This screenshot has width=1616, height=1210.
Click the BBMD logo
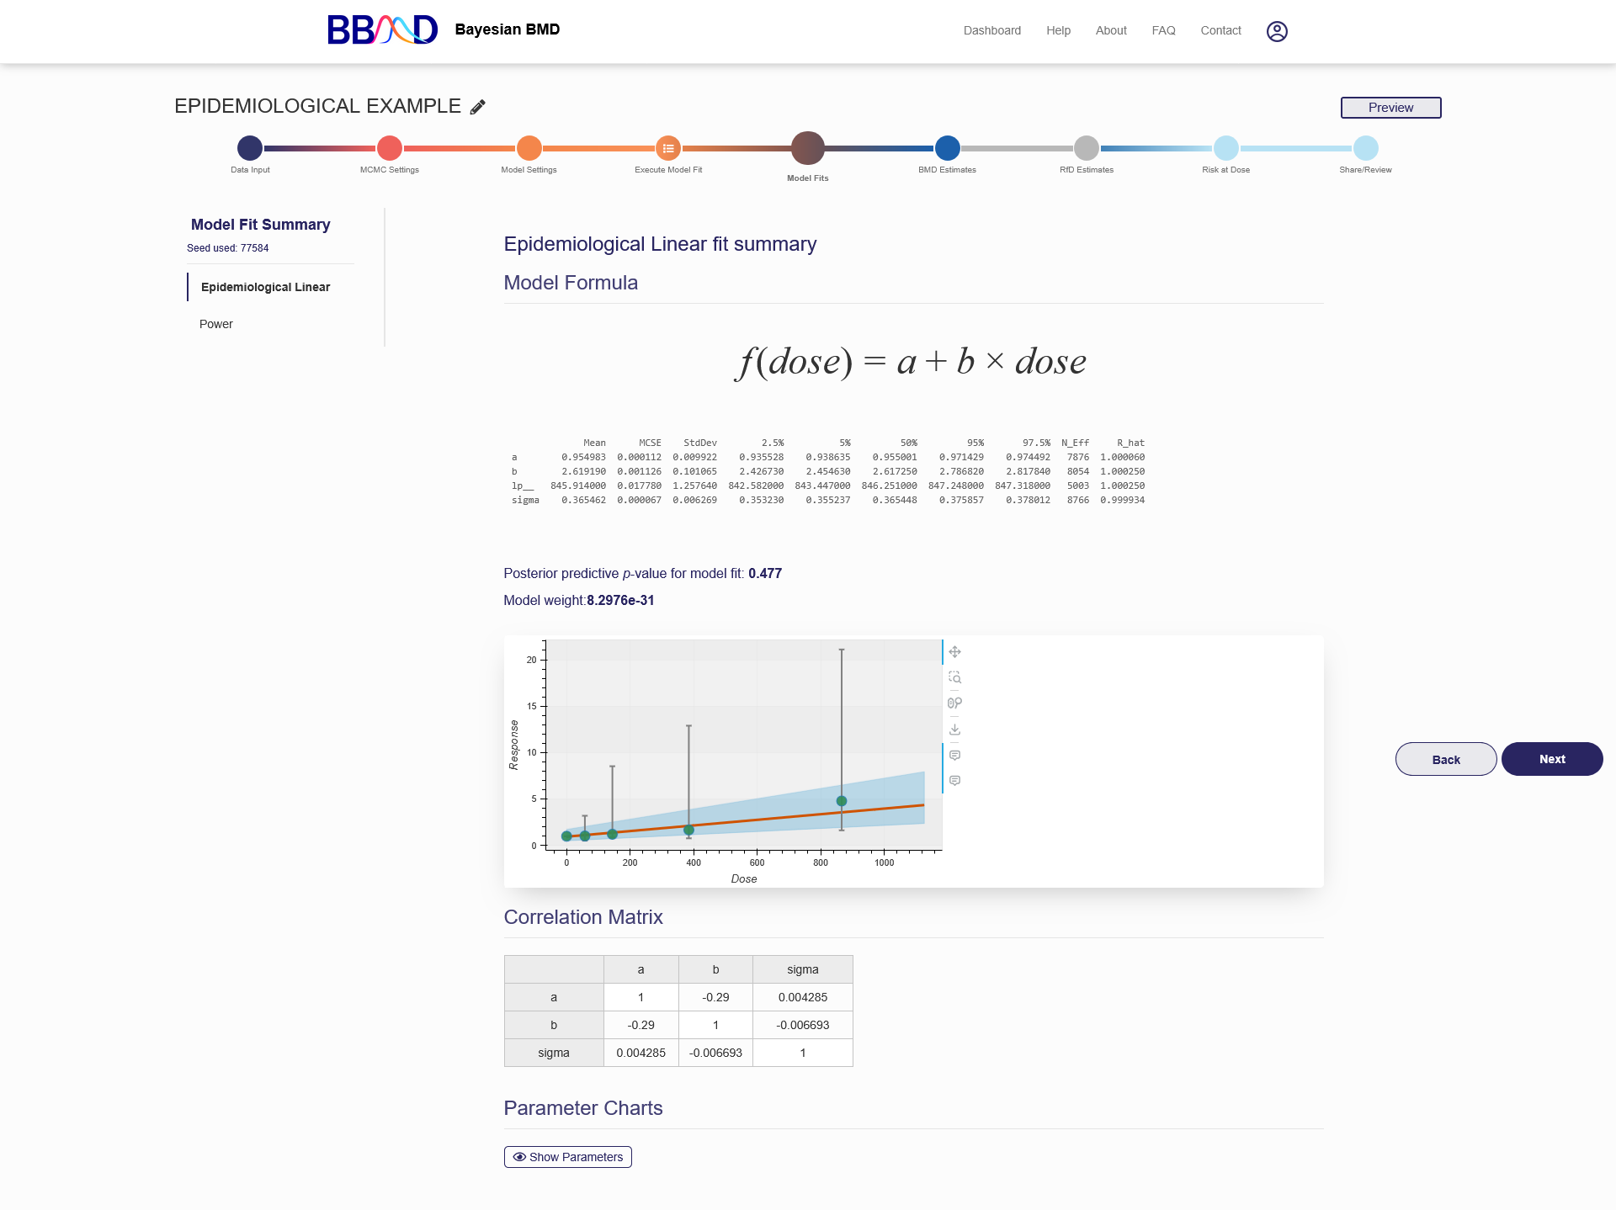coord(383,29)
